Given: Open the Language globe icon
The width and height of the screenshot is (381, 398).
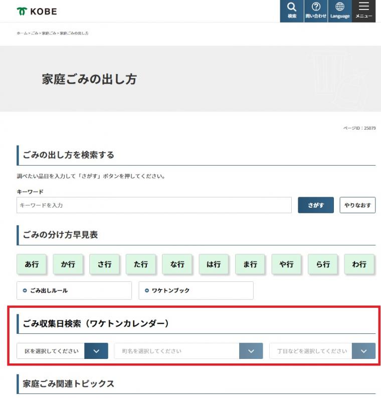Looking at the screenshot, I should coord(340,11).
